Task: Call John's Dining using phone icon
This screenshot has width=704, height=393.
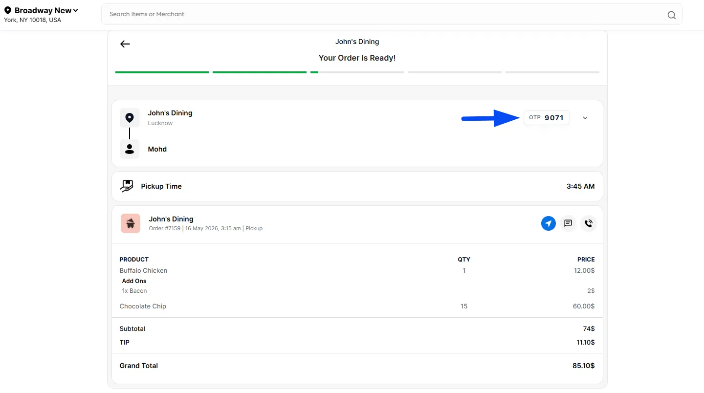Action: (589, 223)
